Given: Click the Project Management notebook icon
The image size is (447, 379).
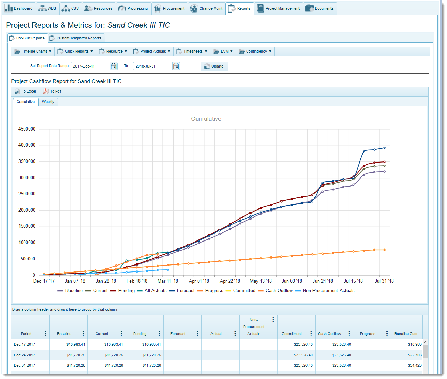Looking at the screenshot, I should (261, 8).
